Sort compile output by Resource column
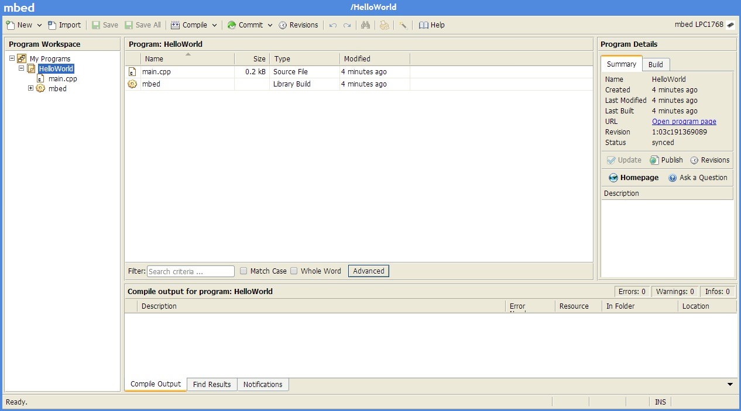 pyautogui.click(x=578, y=306)
